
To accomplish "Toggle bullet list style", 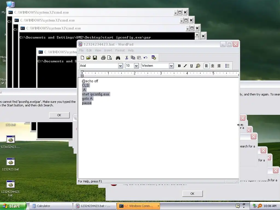I will 227,66.
